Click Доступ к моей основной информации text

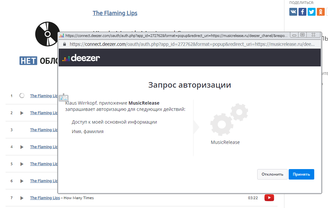point(114,122)
